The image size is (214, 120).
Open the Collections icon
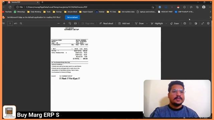[197, 7]
